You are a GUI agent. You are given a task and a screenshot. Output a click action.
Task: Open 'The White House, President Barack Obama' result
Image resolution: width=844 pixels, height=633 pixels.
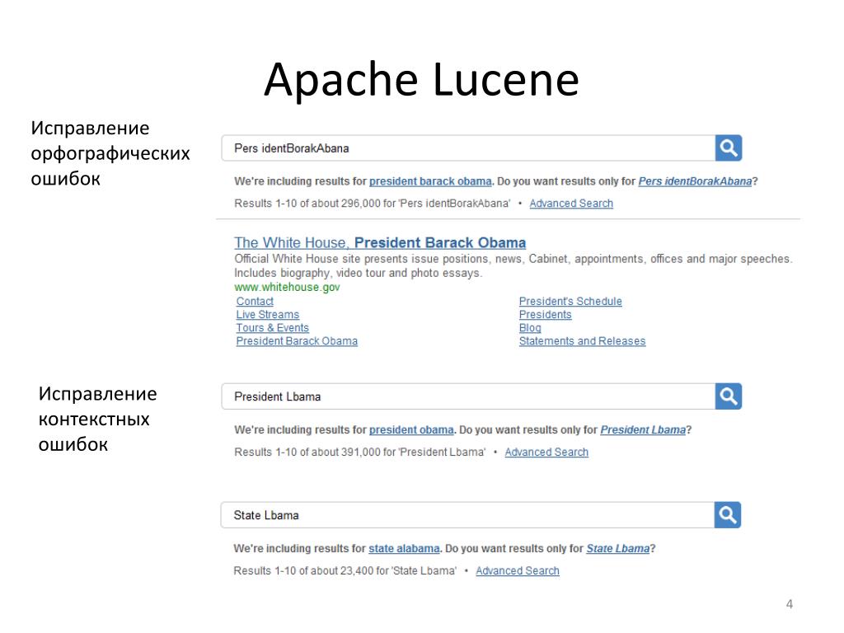point(380,243)
